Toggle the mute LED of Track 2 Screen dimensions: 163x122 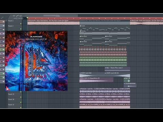click(21, 29)
